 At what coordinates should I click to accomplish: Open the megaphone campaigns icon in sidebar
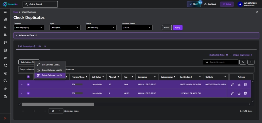click(5, 42)
